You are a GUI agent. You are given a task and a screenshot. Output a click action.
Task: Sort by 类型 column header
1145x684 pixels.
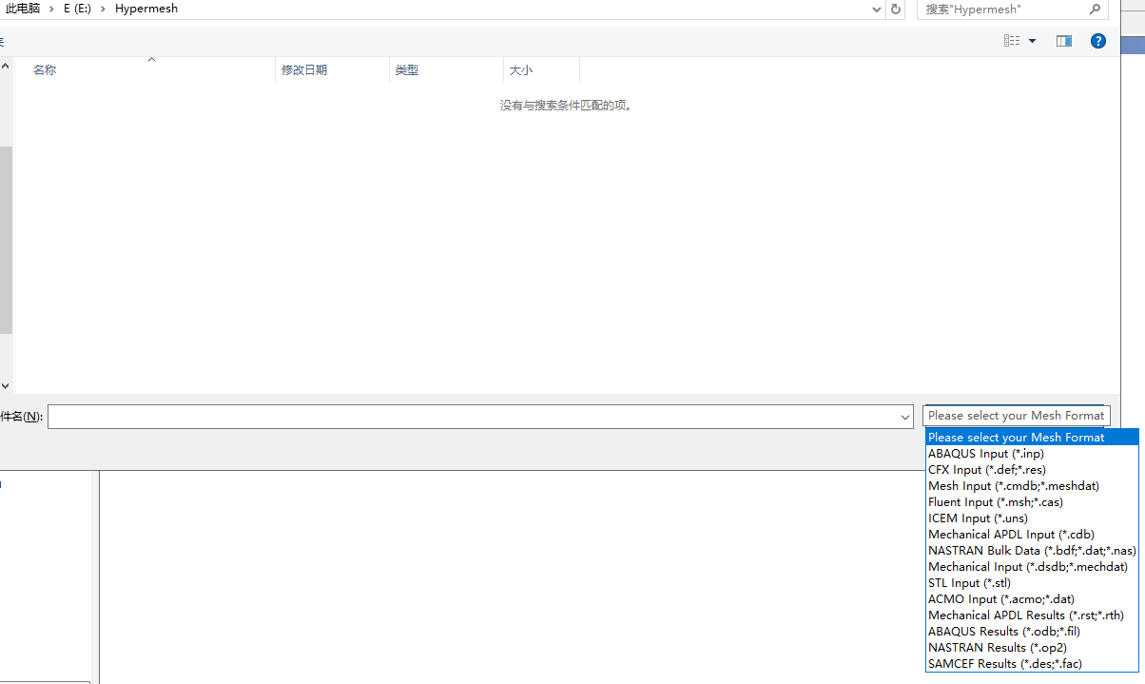(446, 70)
